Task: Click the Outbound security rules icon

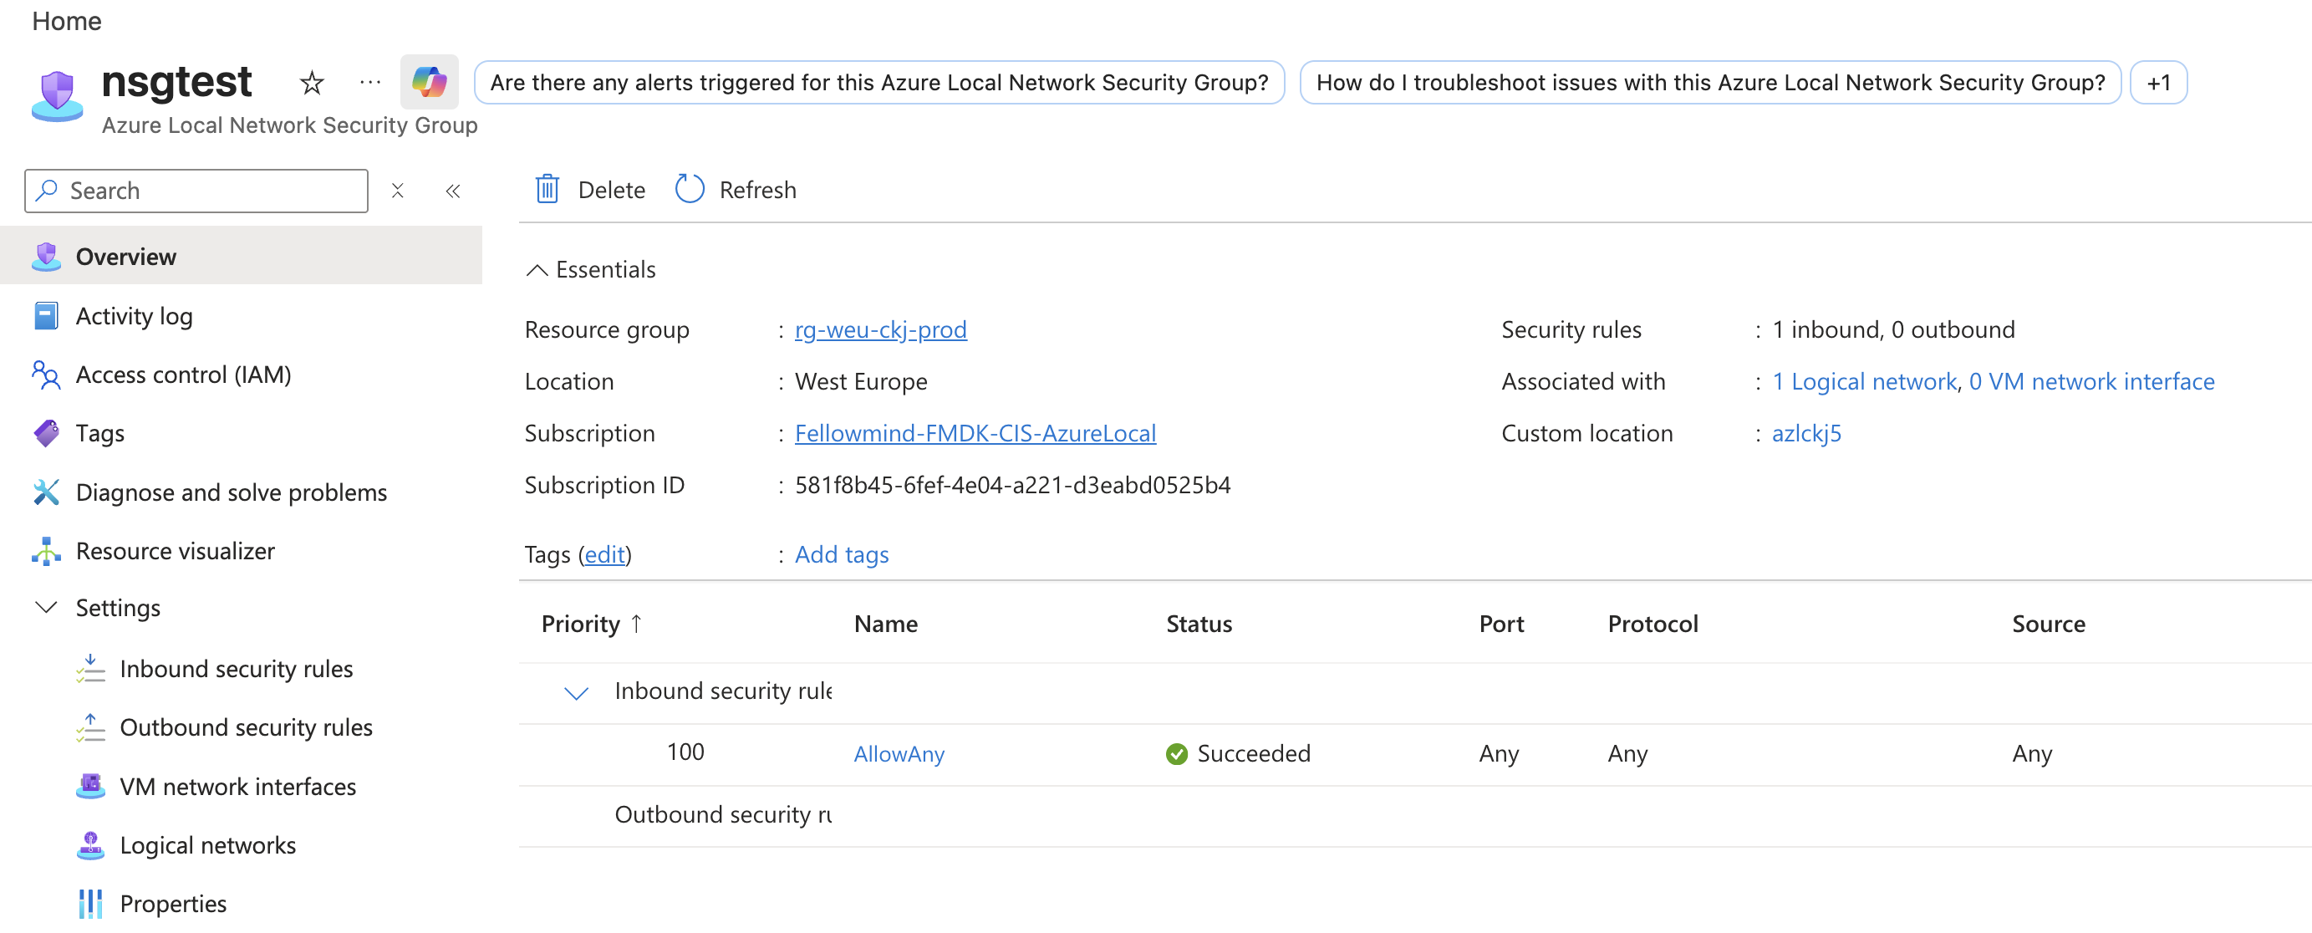Action: [x=90, y=727]
